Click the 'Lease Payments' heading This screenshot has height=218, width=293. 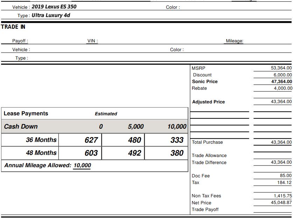pos(26,114)
